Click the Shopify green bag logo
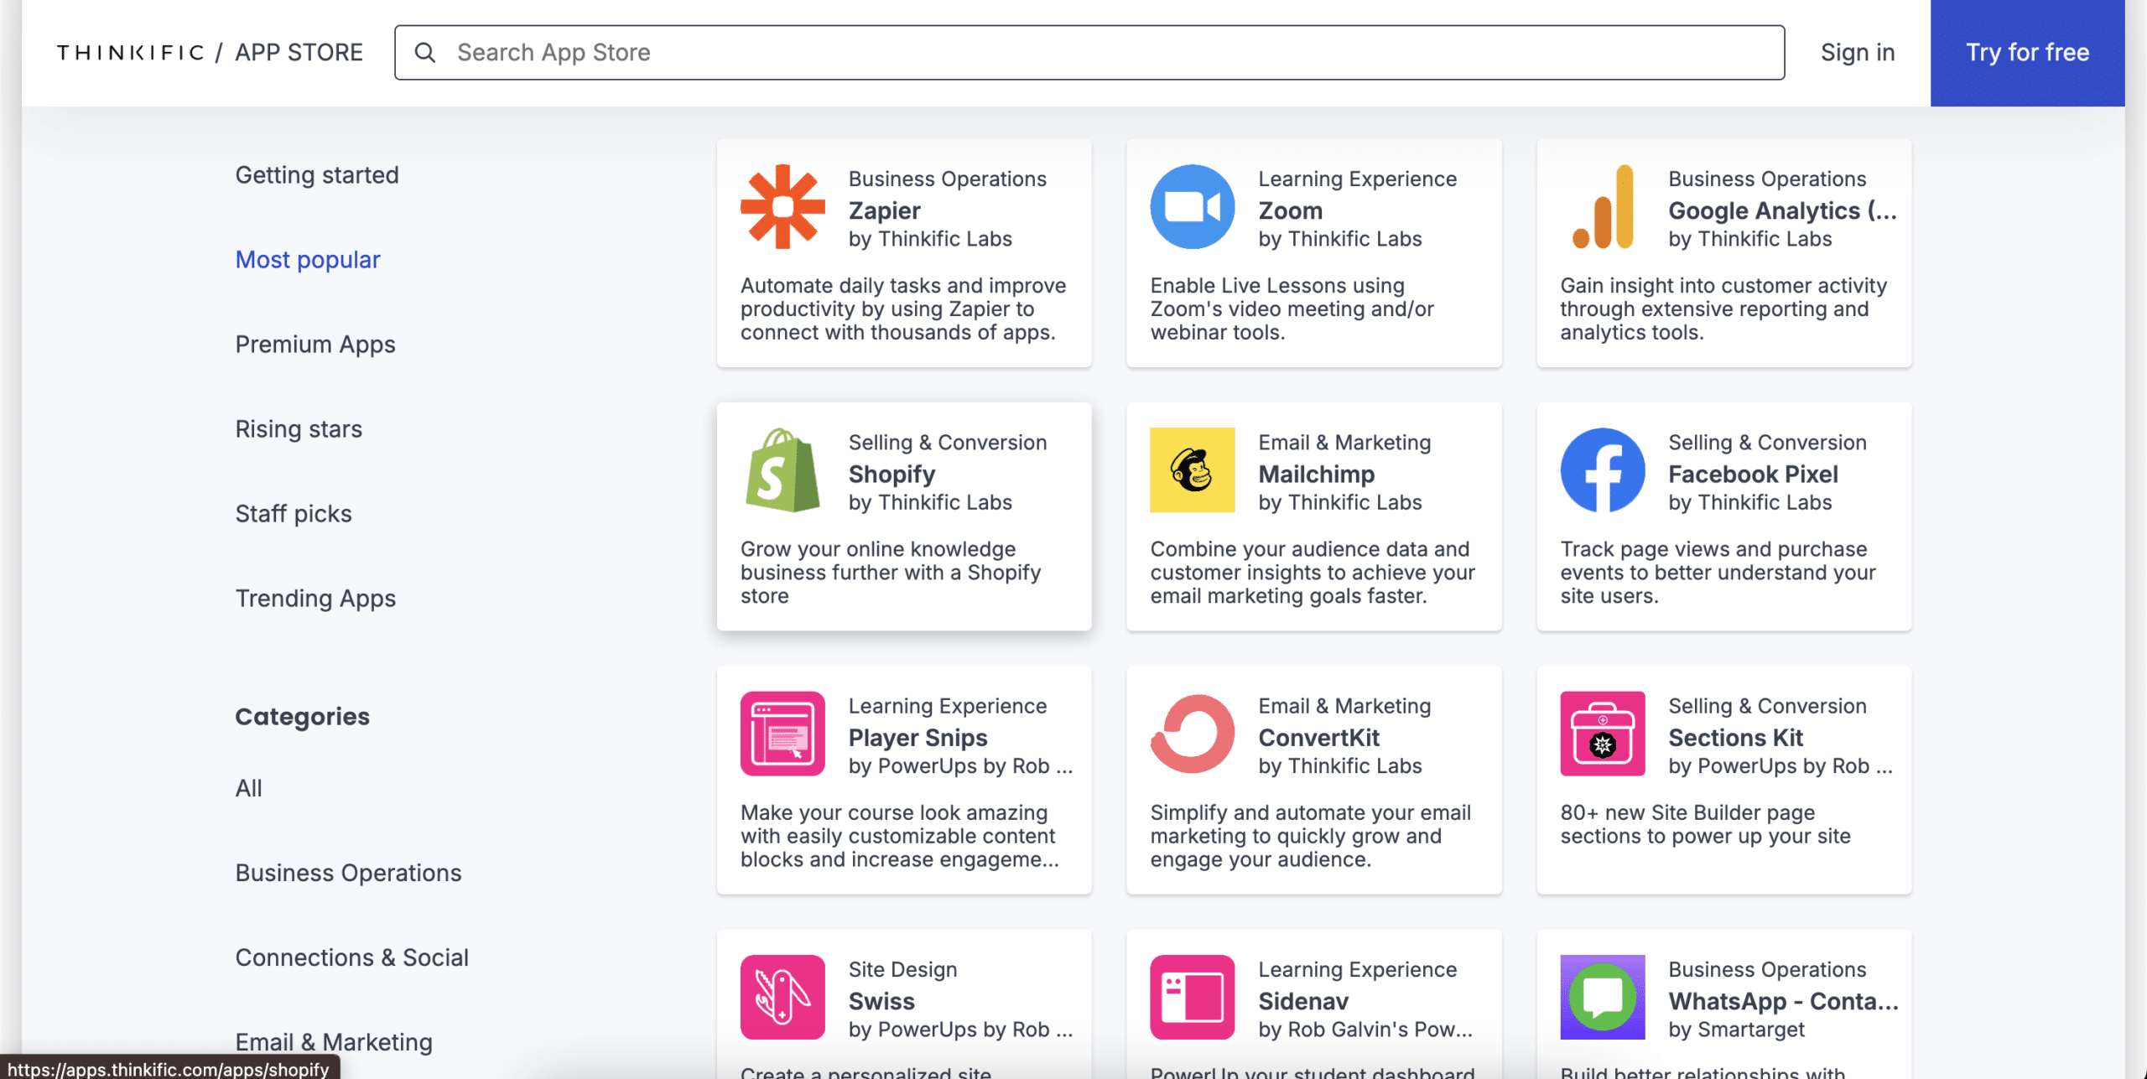 (x=782, y=470)
